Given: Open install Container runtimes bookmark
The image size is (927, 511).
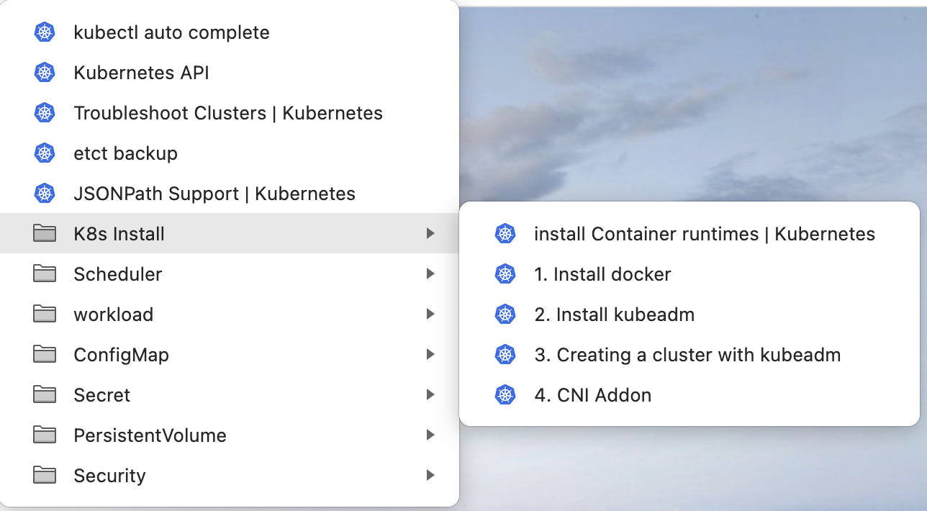Looking at the screenshot, I should tap(704, 234).
